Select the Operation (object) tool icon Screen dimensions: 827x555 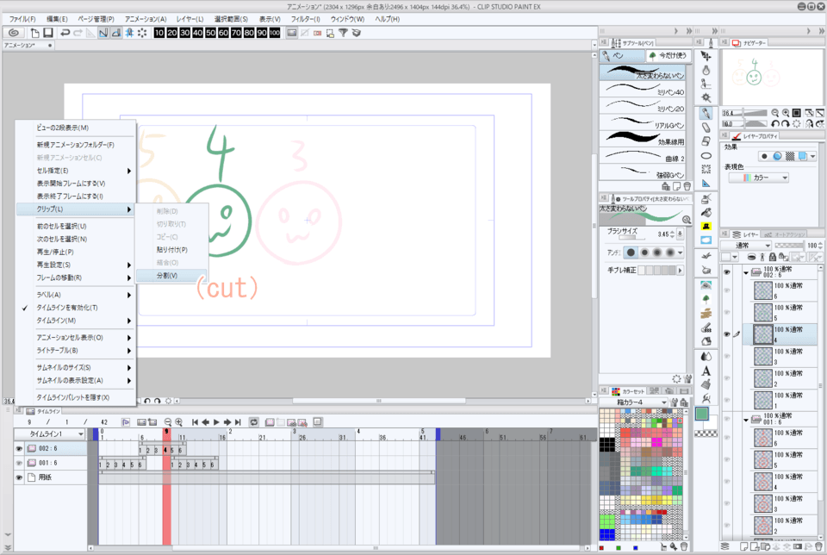[x=706, y=56]
